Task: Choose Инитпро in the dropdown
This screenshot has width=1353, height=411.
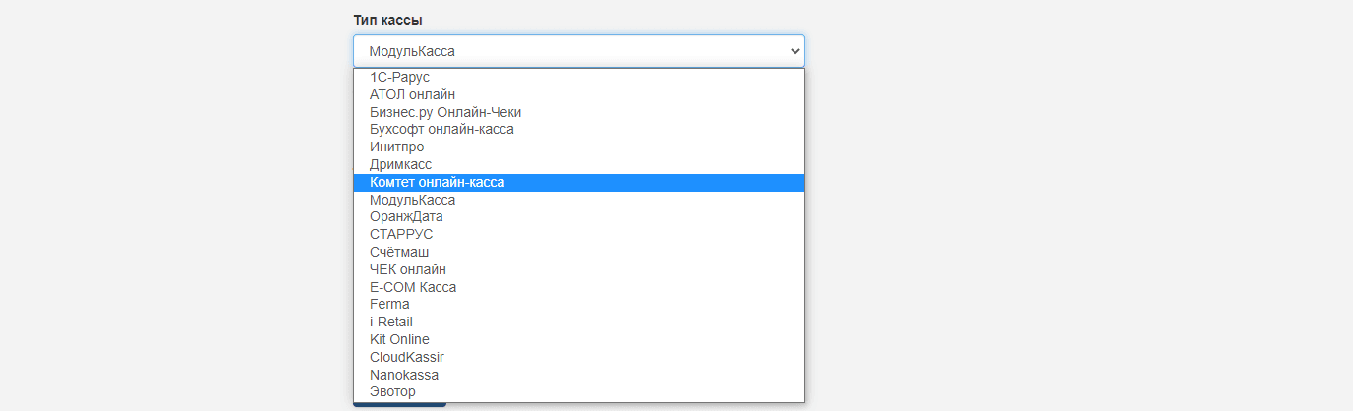Action: coord(397,147)
